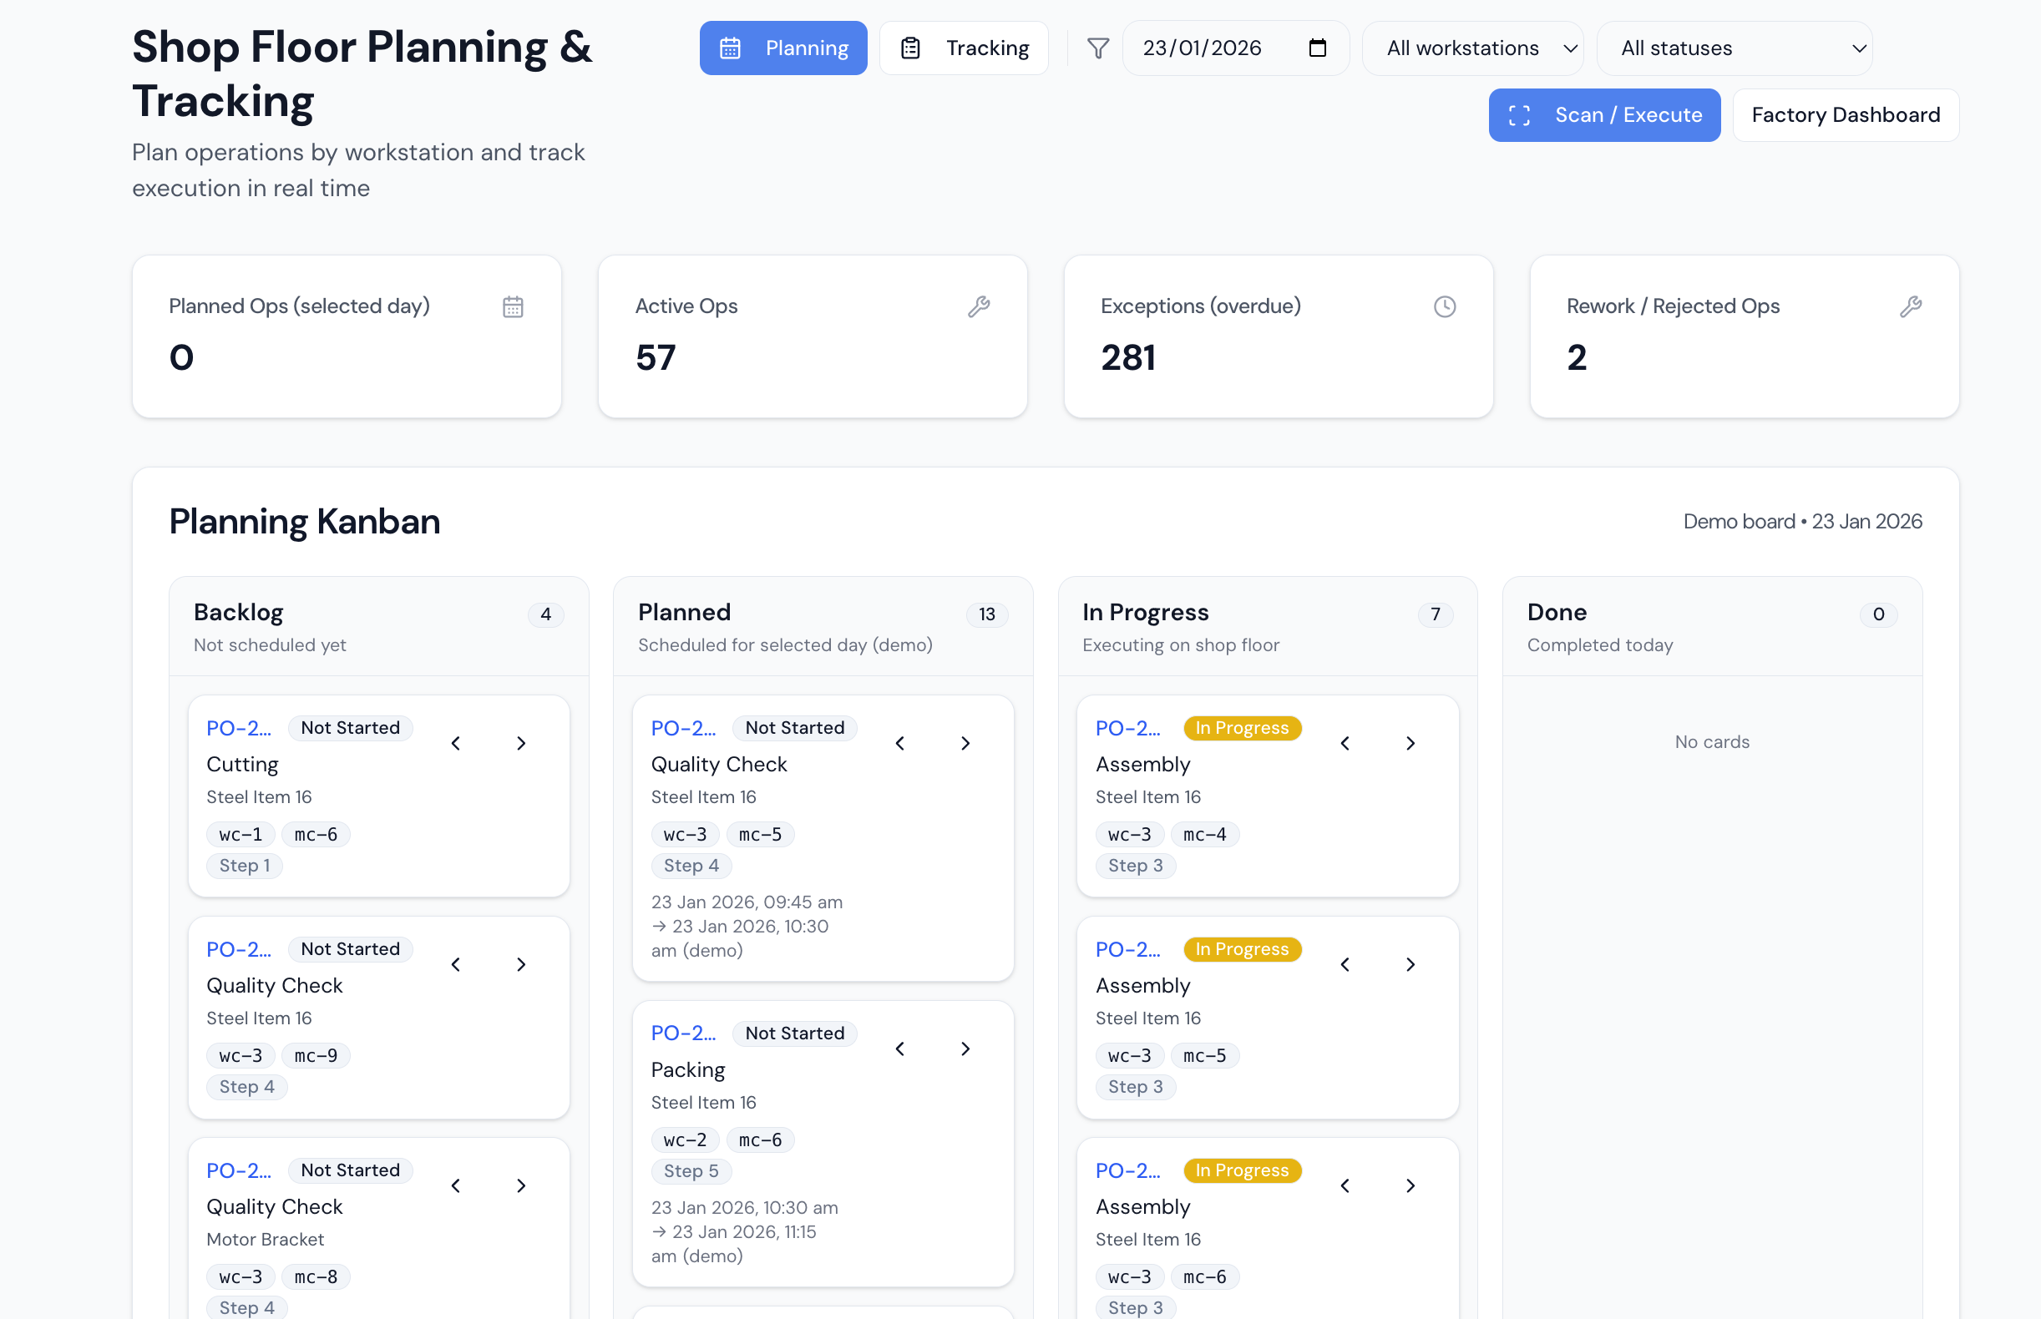Click the clock icon on Exceptions card
The height and width of the screenshot is (1319, 2041).
point(1445,306)
